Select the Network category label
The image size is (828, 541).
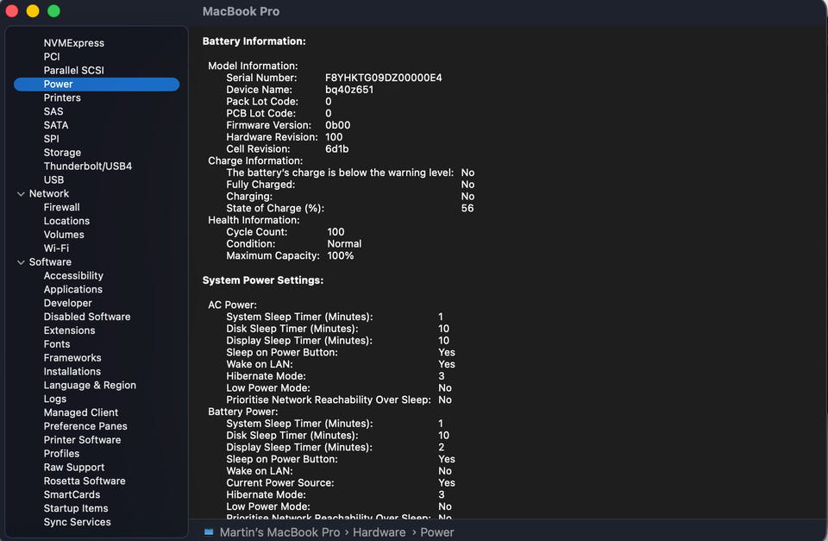pyautogui.click(x=49, y=194)
